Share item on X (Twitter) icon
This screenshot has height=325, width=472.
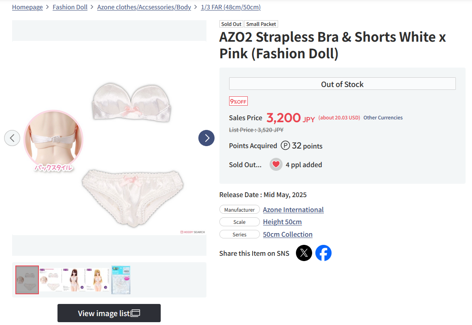coord(304,253)
